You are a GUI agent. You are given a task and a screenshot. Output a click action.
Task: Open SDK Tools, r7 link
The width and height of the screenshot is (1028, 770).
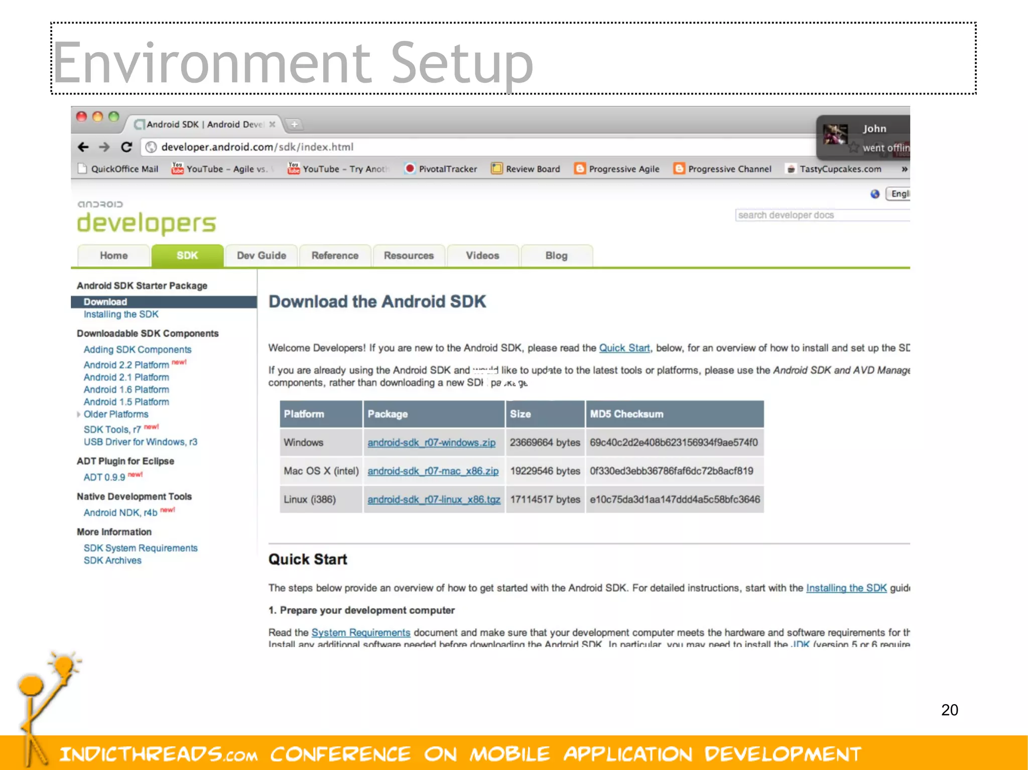coord(112,430)
